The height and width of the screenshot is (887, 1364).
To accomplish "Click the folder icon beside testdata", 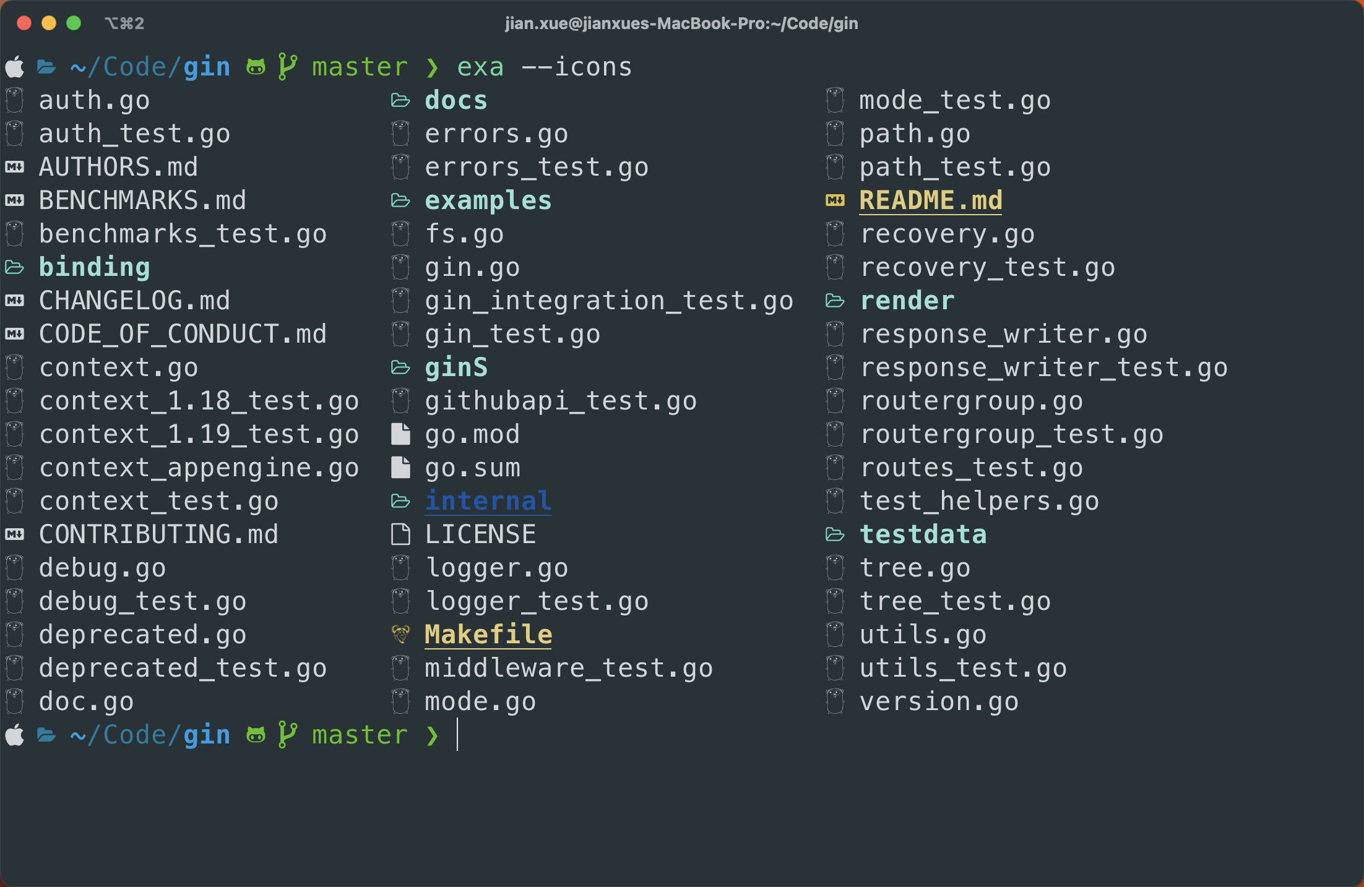I will pyautogui.click(x=835, y=534).
